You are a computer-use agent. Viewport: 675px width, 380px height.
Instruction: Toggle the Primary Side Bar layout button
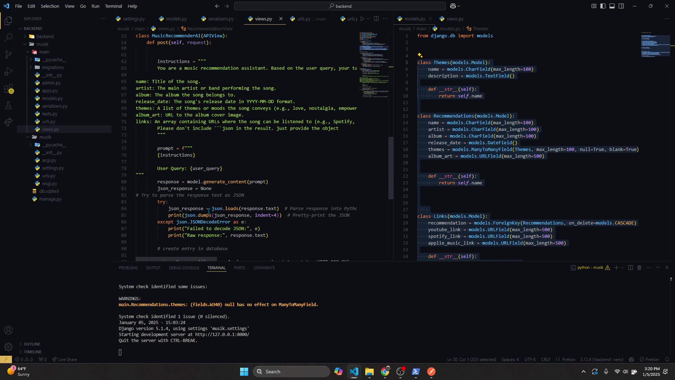click(603, 6)
